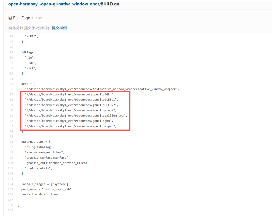
Task: Click the BUILD.gn file name in the header
Action: pos(21,18)
